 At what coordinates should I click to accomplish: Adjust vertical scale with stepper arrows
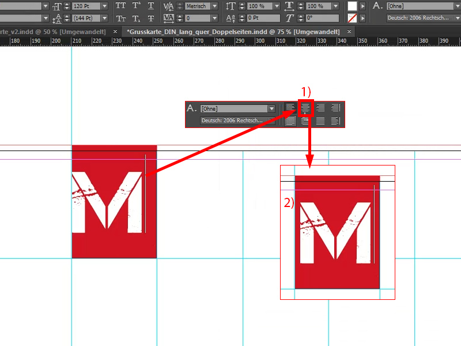[241, 6]
